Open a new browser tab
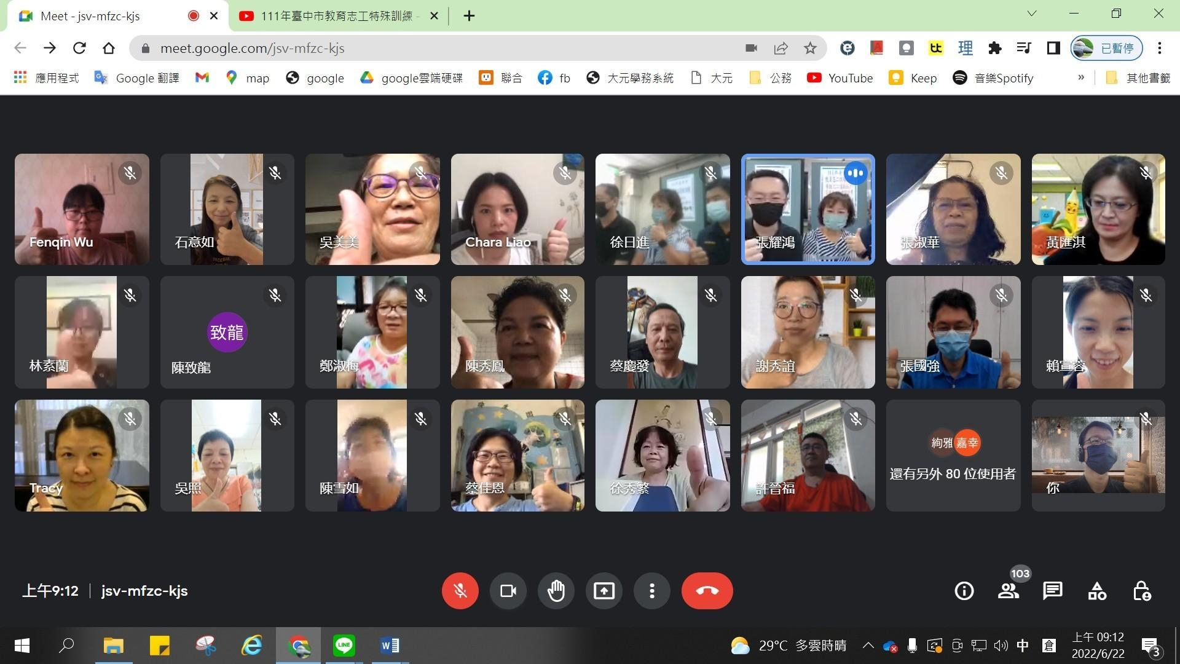 click(x=469, y=16)
